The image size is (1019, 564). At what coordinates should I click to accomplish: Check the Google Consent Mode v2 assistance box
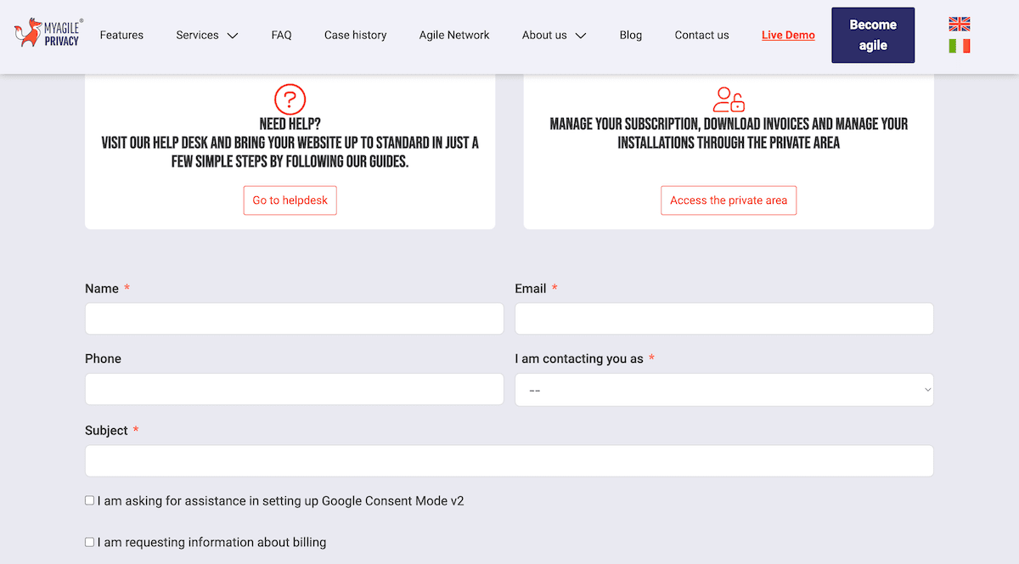tap(89, 500)
